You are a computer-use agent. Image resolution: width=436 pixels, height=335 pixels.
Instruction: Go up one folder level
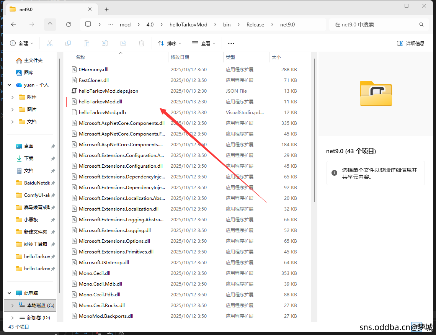coord(50,25)
